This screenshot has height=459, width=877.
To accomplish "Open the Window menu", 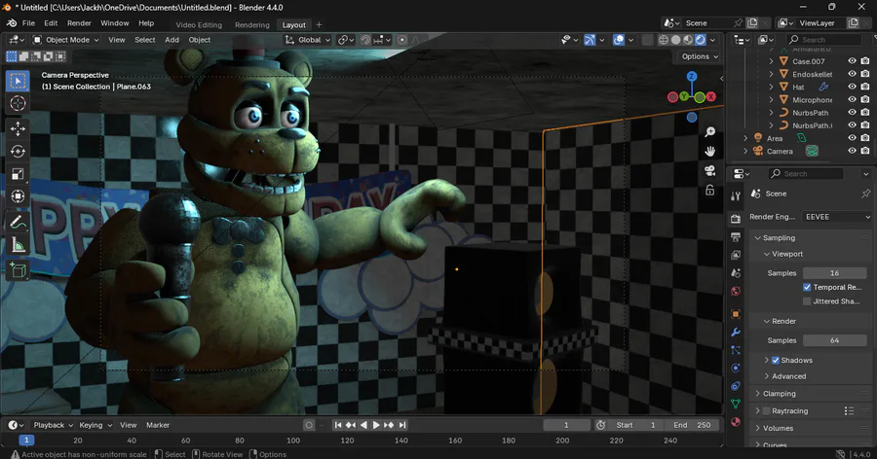I will point(115,23).
